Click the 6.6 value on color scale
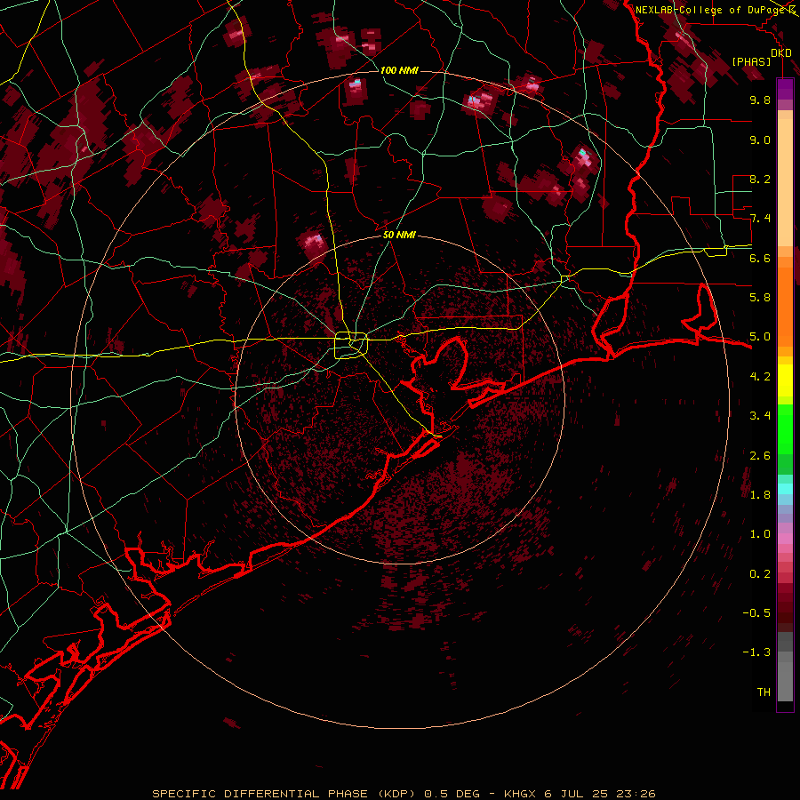The width and height of the screenshot is (800, 800). [x=760, y=258]
